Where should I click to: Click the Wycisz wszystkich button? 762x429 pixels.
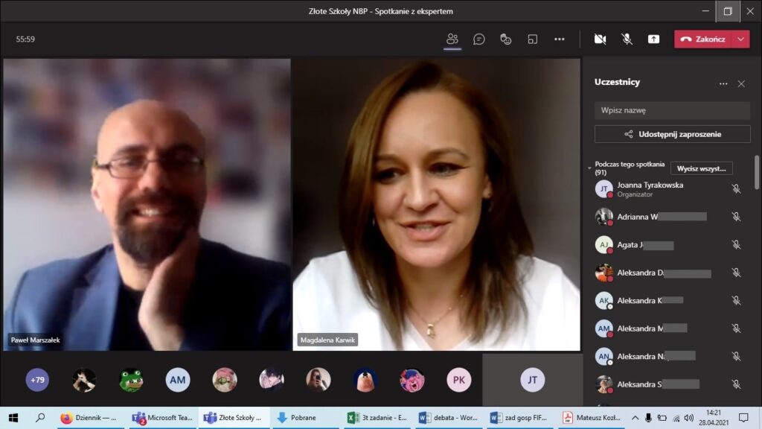coord(701,168)
